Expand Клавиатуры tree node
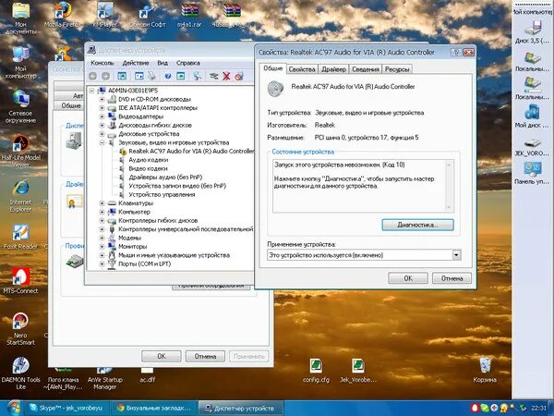554x416 pixels. [x=102, y=203]
